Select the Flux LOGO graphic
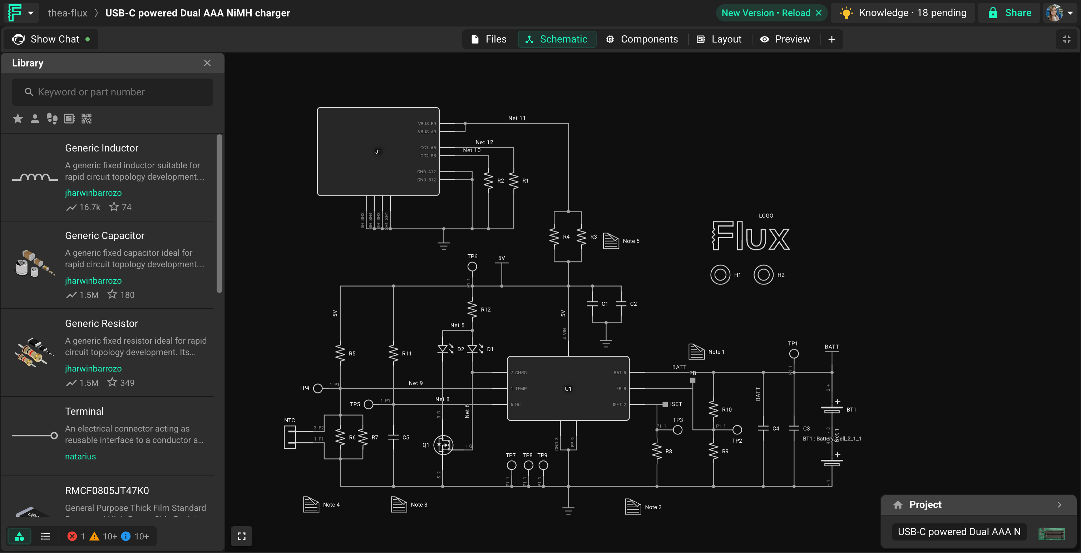 pos(751,236)
